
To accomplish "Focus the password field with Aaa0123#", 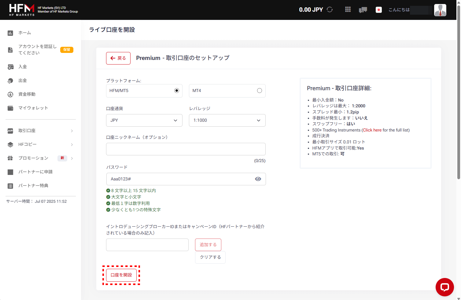I will pos(186,179).
